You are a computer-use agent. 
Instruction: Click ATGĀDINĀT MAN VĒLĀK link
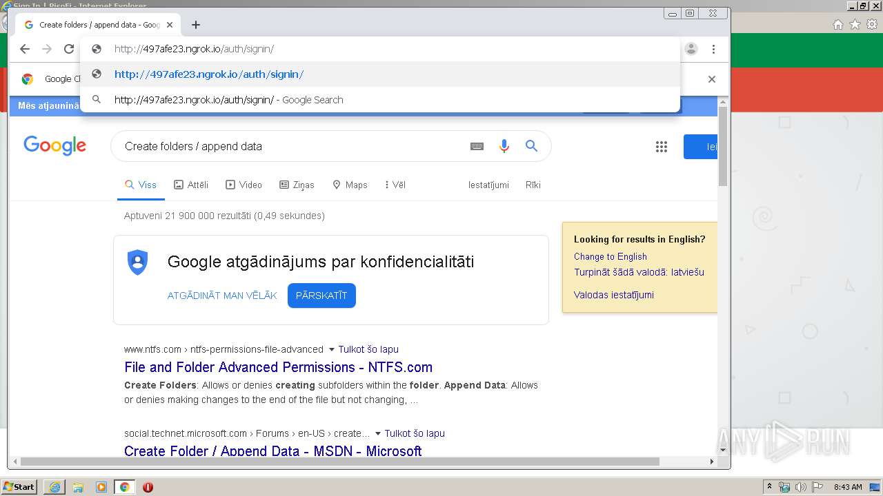222,296
